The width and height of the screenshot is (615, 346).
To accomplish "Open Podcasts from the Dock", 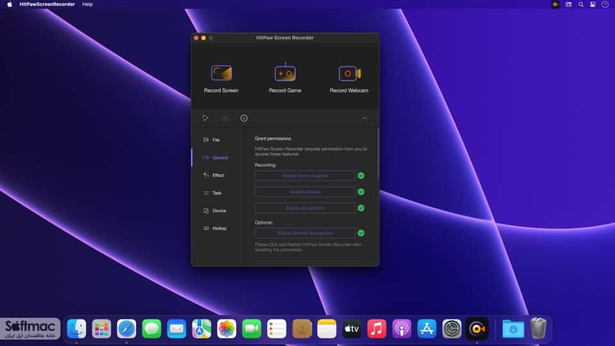I will click(402, 328).
